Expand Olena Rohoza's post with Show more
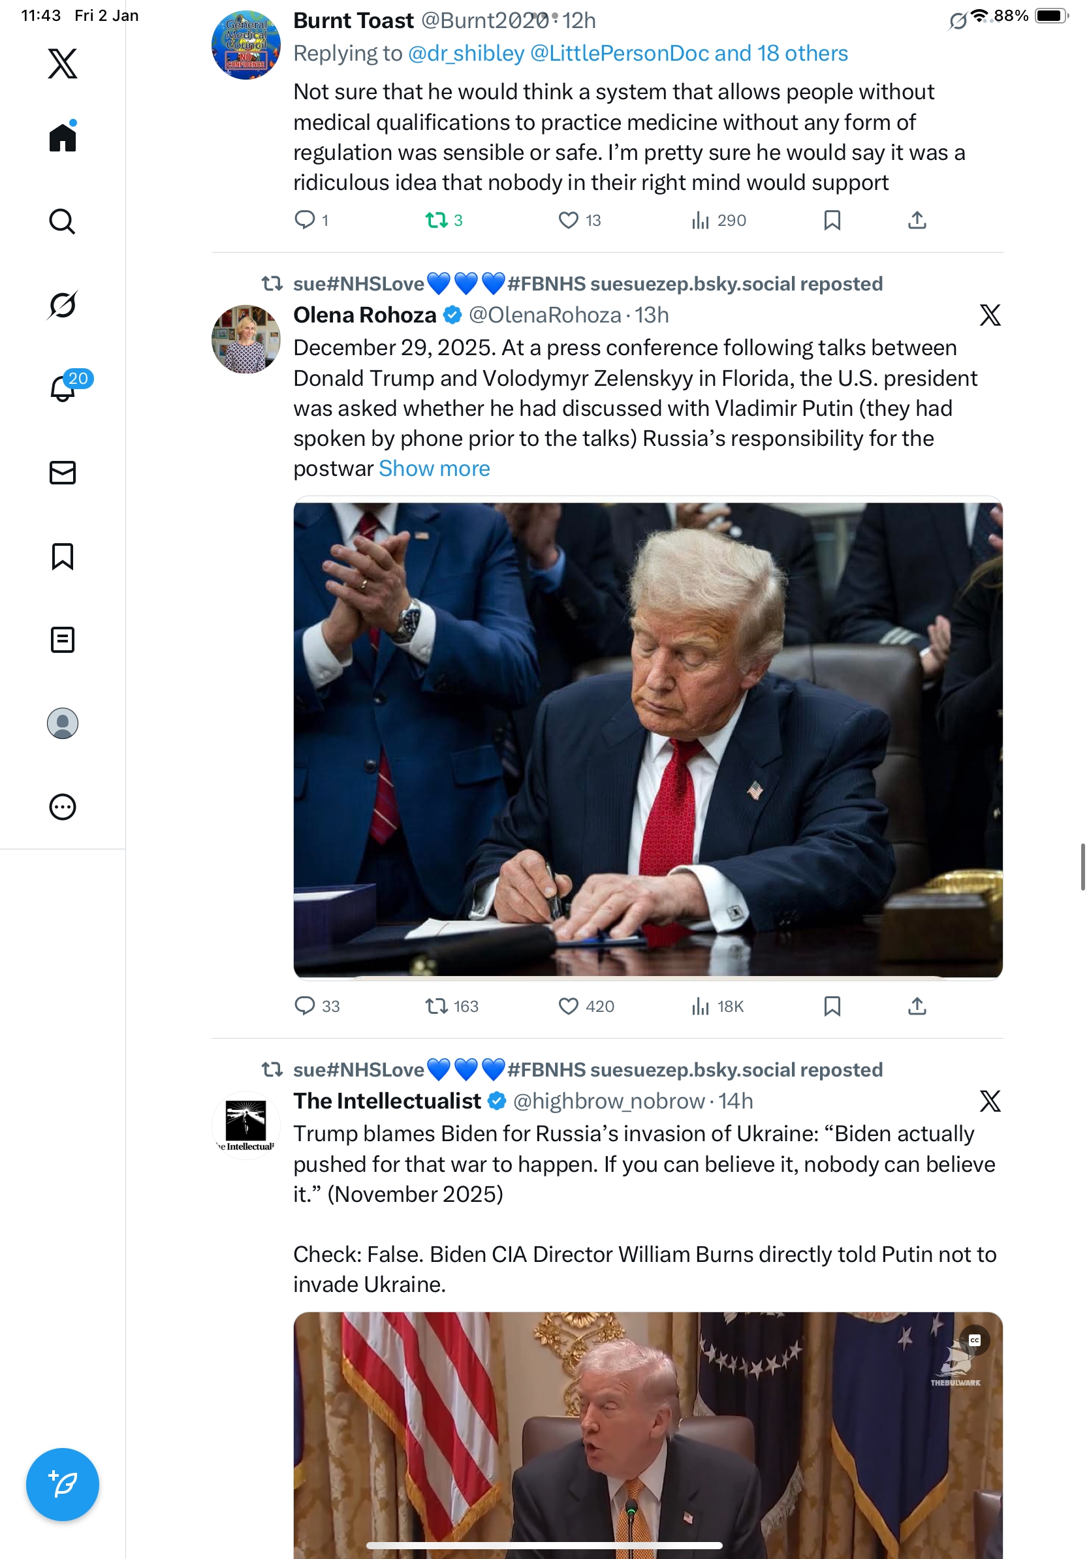This screenshot has width=1089, height=1559. pyautogui.click(x=435, y=469)
